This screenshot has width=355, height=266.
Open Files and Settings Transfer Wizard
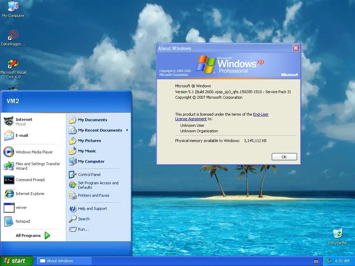click(x=34, y=166)
